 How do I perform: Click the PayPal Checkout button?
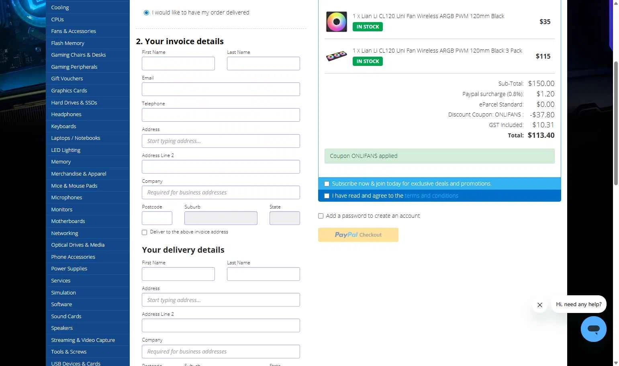(358, 235)
